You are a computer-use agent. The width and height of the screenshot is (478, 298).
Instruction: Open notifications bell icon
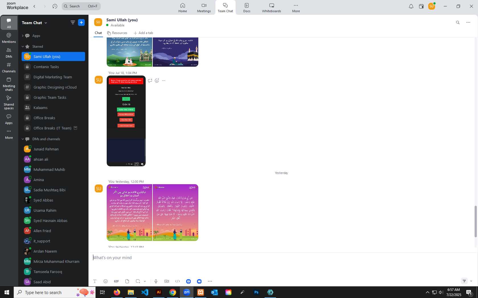pyautogui.click(x=411, y=6)
